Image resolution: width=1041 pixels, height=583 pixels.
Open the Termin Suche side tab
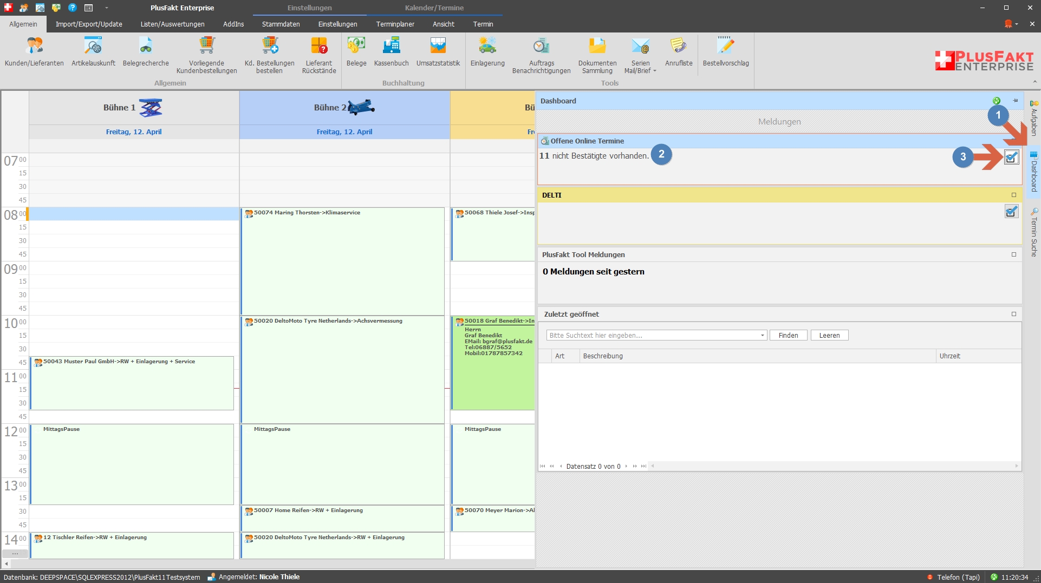point(1034,233)
